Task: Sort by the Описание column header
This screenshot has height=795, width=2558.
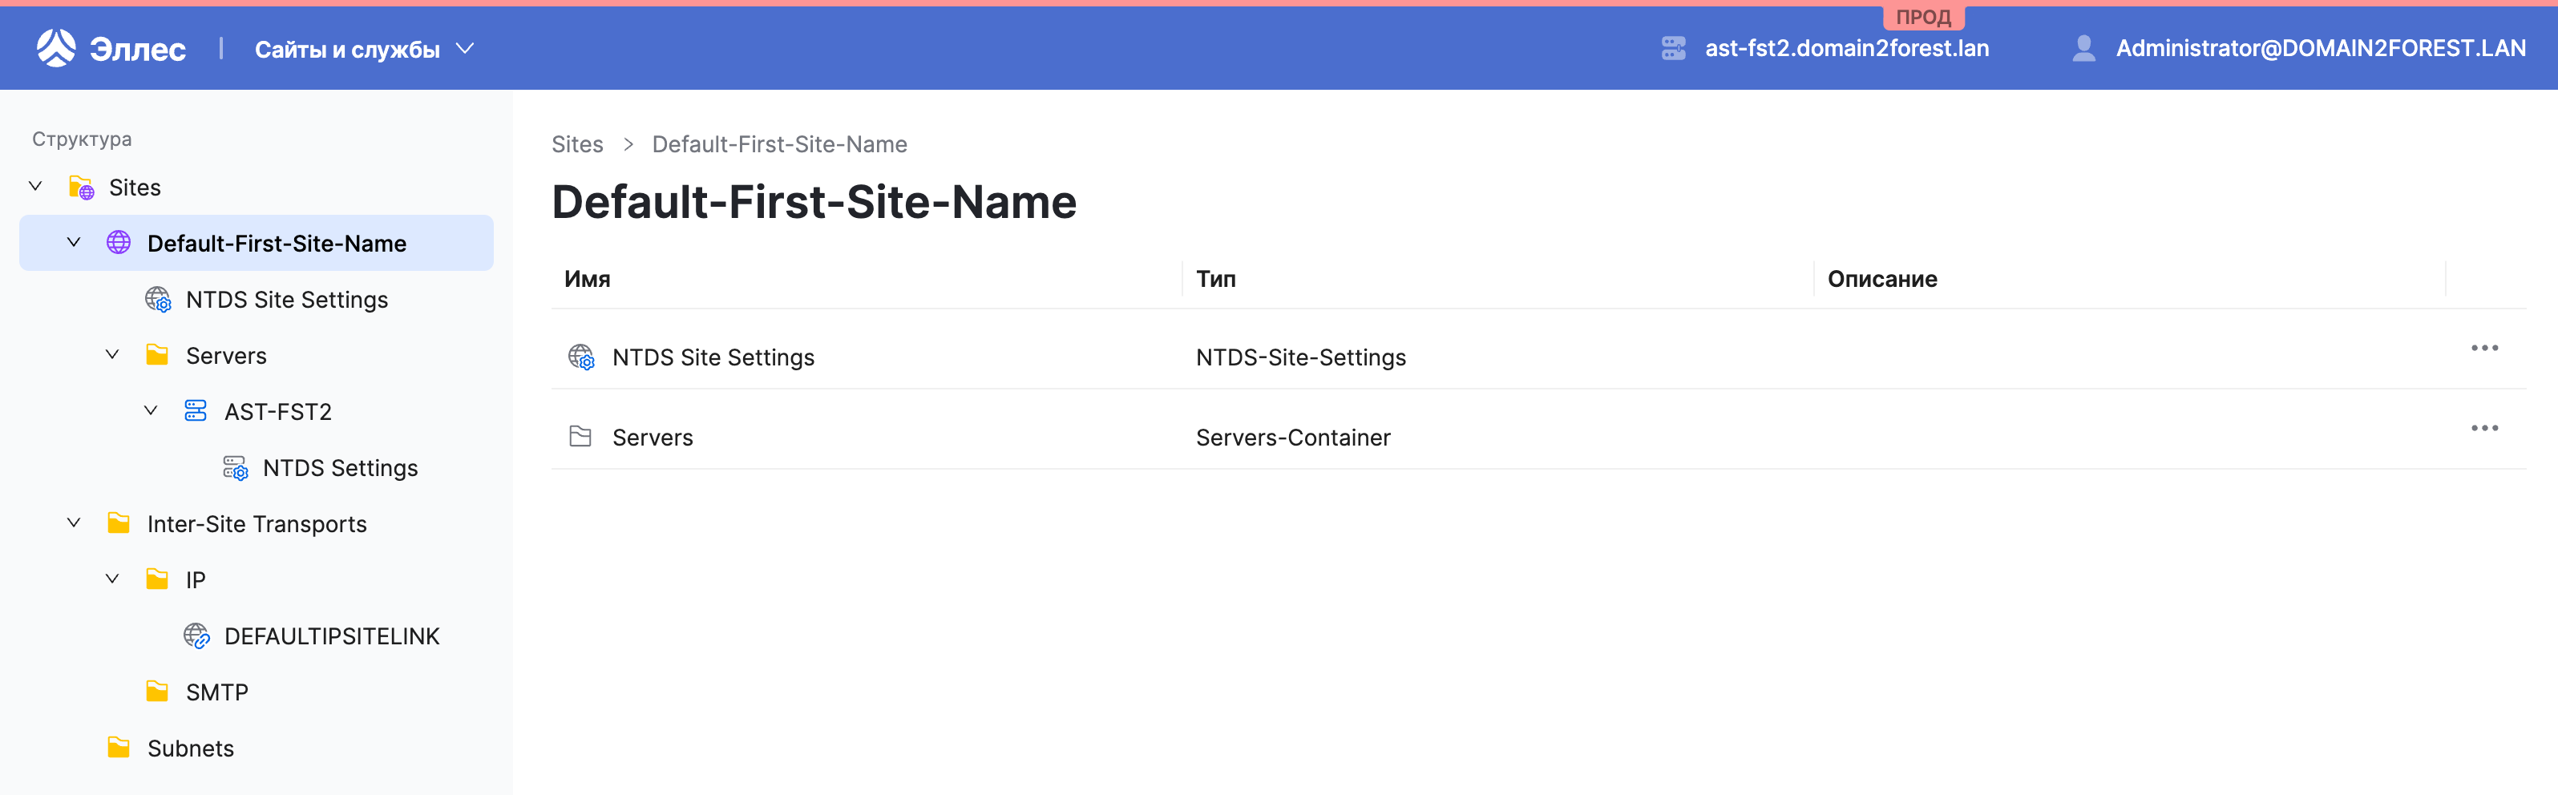Action: tap(1881, 279)
